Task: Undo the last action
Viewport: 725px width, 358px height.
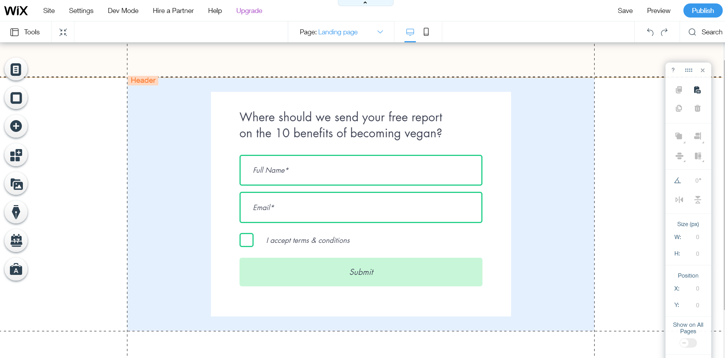Action: 650,32
